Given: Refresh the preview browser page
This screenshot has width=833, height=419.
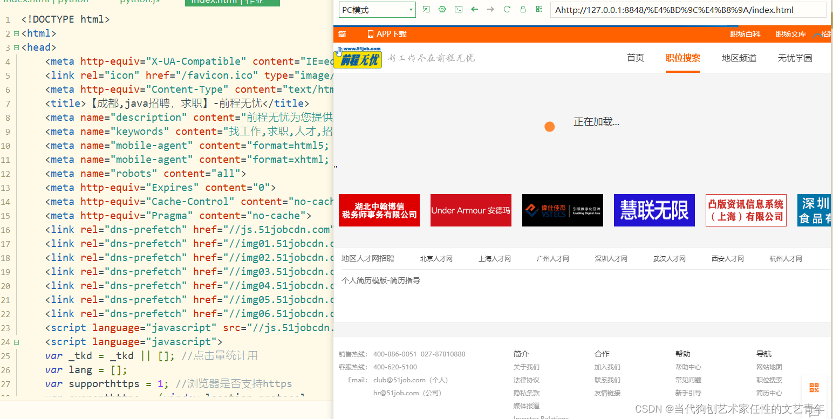Looking at the screenshot, I should coord(507,10).
